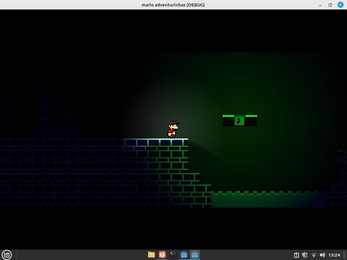Click the green question mark block
This screenshot has height=260, width=347.
[x=240, y=121]
